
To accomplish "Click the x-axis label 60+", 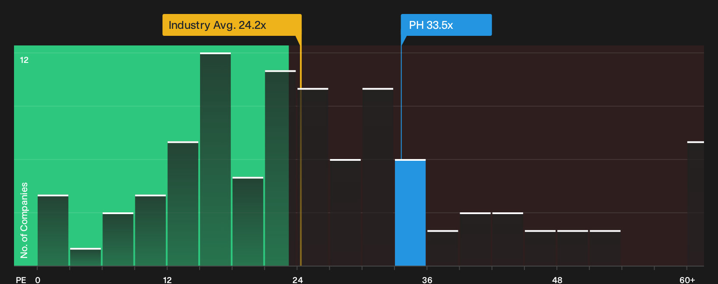I will 687,280.
